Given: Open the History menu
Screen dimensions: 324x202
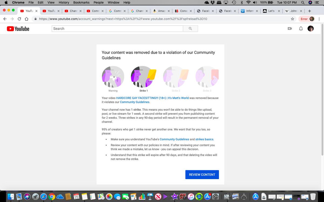Looking at the screenshot, I should click(64, 2).
